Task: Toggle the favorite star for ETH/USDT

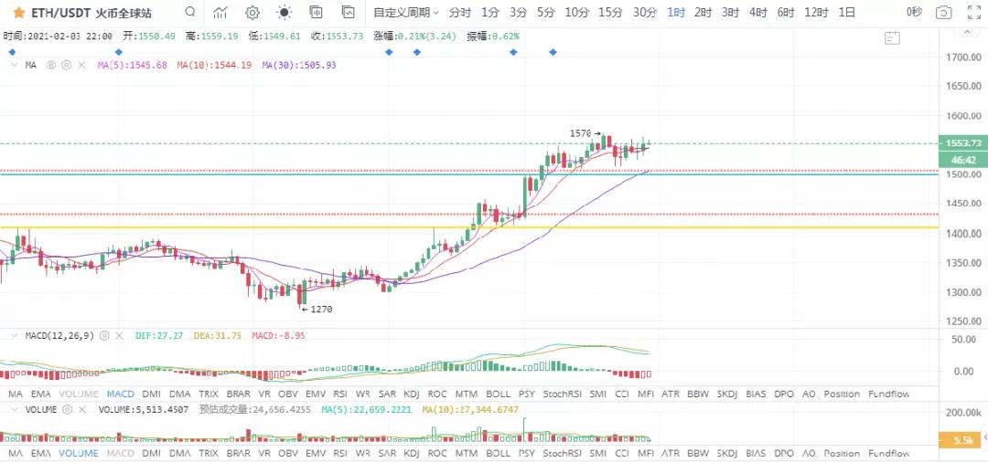Action: [18, 12]
